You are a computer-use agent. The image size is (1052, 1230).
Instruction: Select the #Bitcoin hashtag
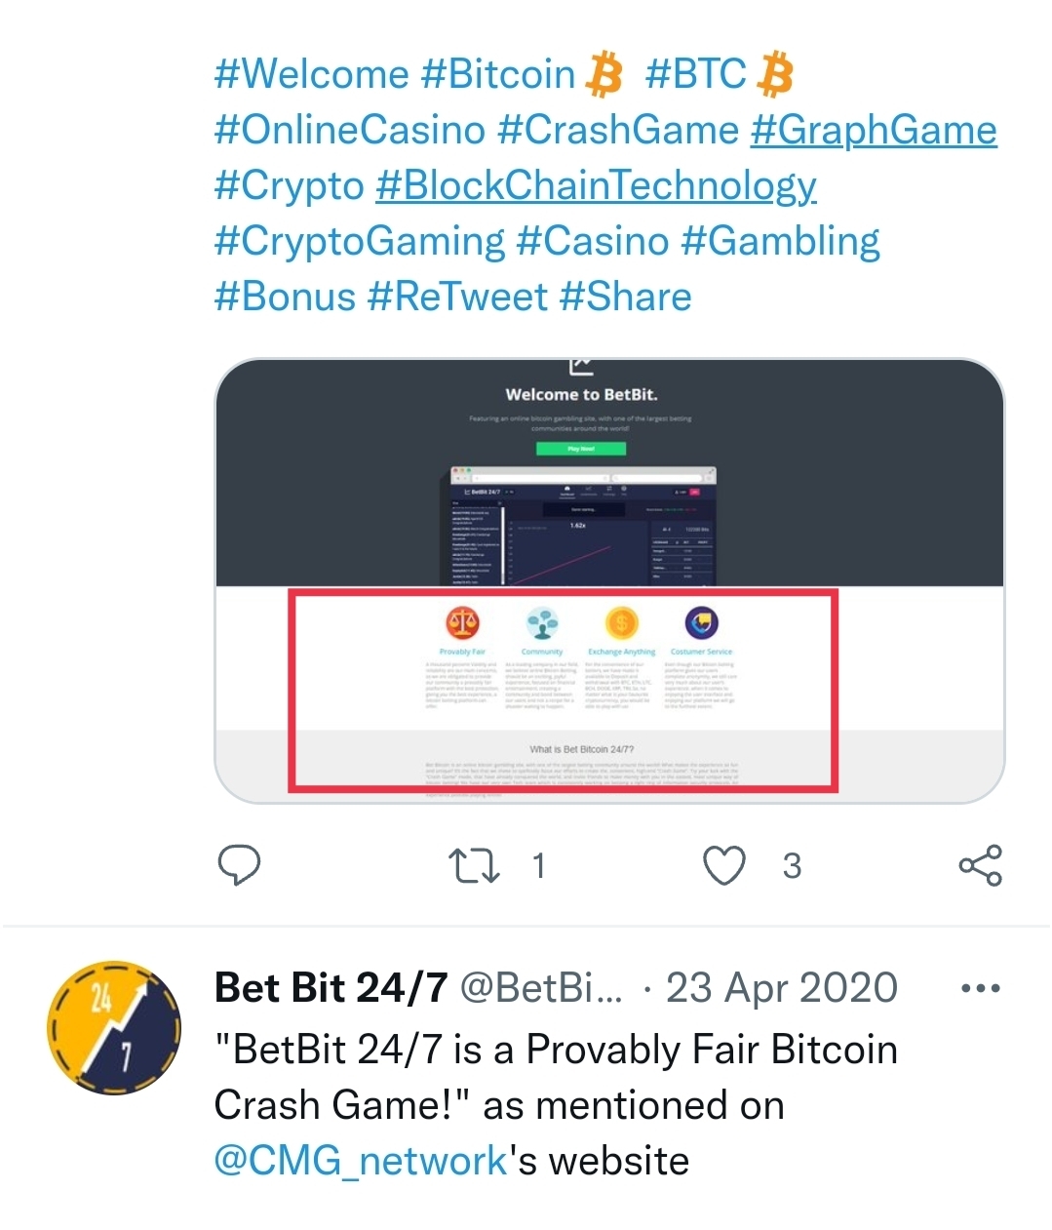pos(498,74)
